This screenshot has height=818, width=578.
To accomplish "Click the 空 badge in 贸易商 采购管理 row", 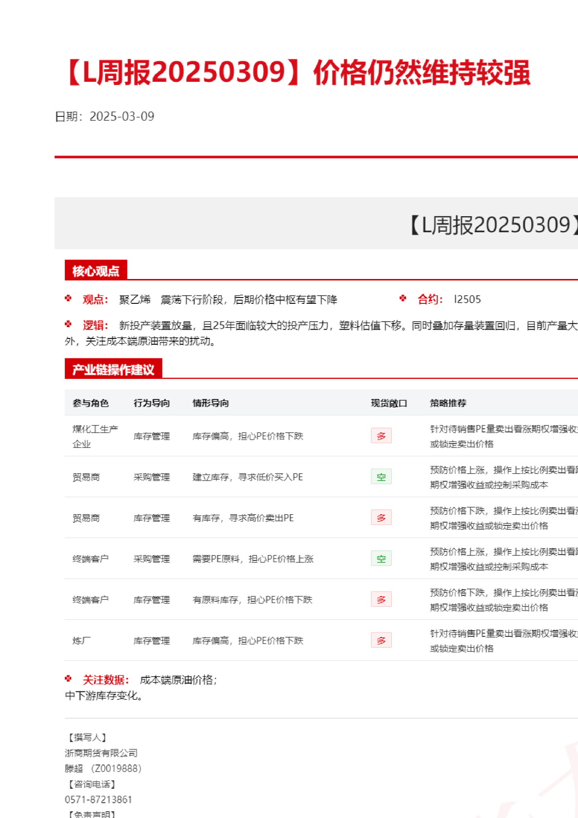I will (381, 477).
